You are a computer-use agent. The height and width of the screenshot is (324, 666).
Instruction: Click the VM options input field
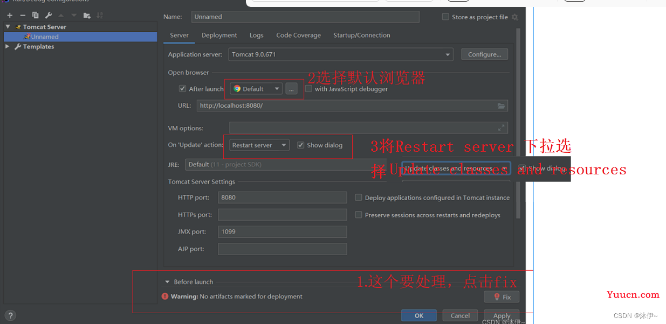point(368,128)
